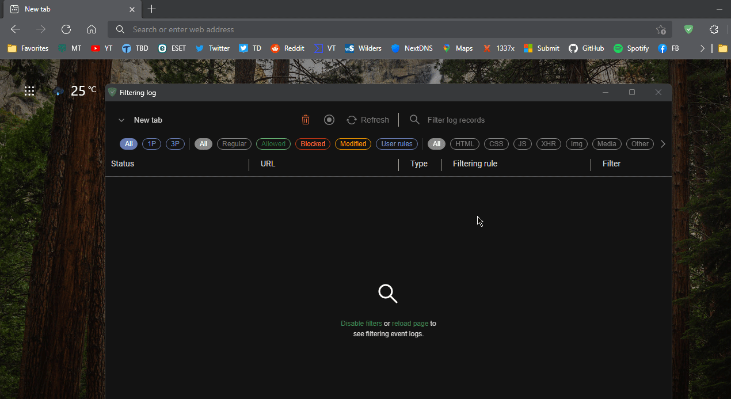The width and height of the screenshot is (731, 399).
Task: Open GitHub from the bookmarks bar
Action: pos(586,48)
